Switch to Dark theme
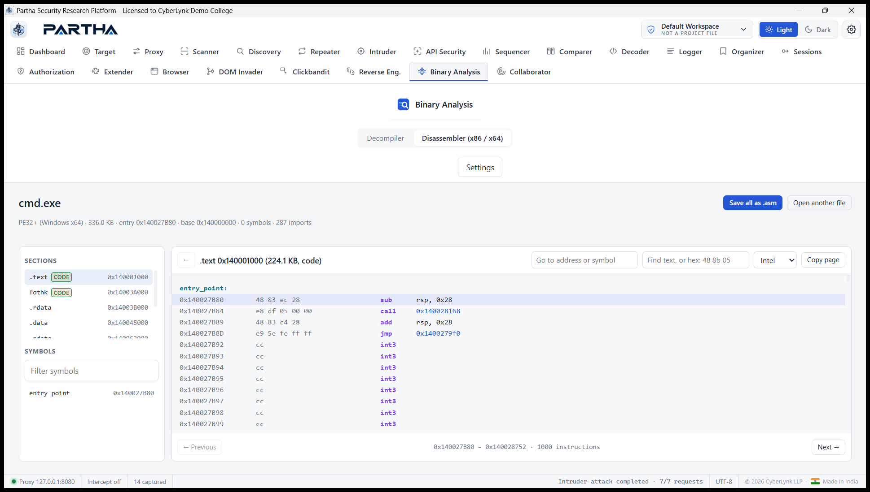This screenshot has width=870, height=492. point(817,30)
